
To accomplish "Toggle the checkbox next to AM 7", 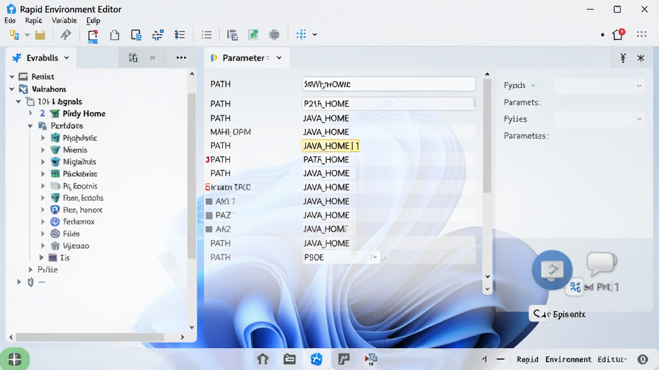I will click(209, 201).
